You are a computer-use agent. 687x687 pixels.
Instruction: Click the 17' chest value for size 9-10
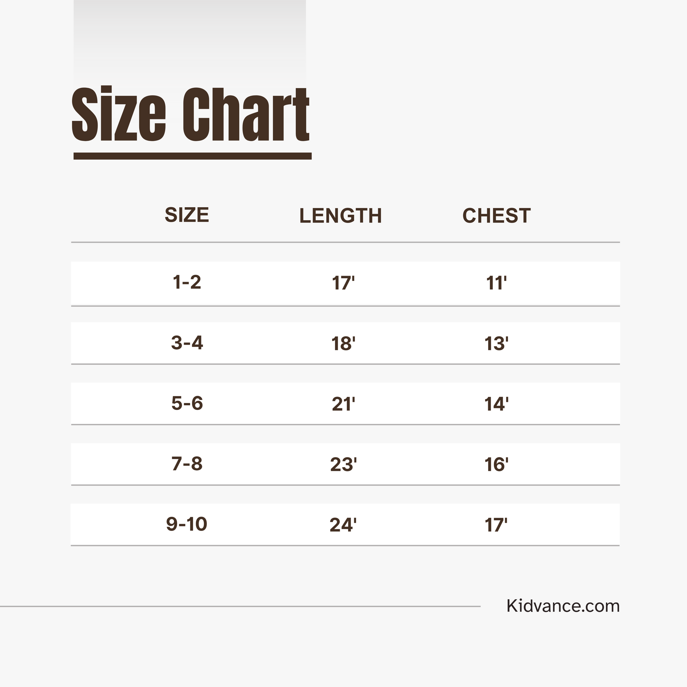(x=496, y=525)
